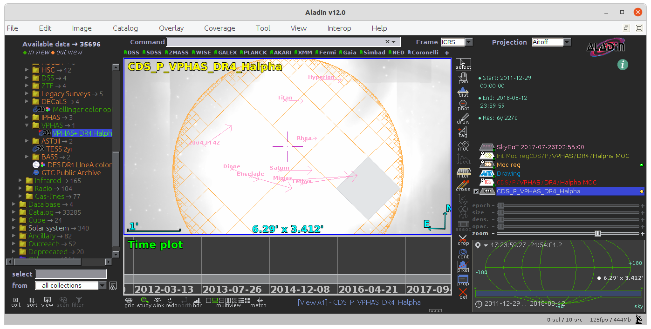Click the sort button under the data tree
The image size is (651, 329).
coord(32,302)
